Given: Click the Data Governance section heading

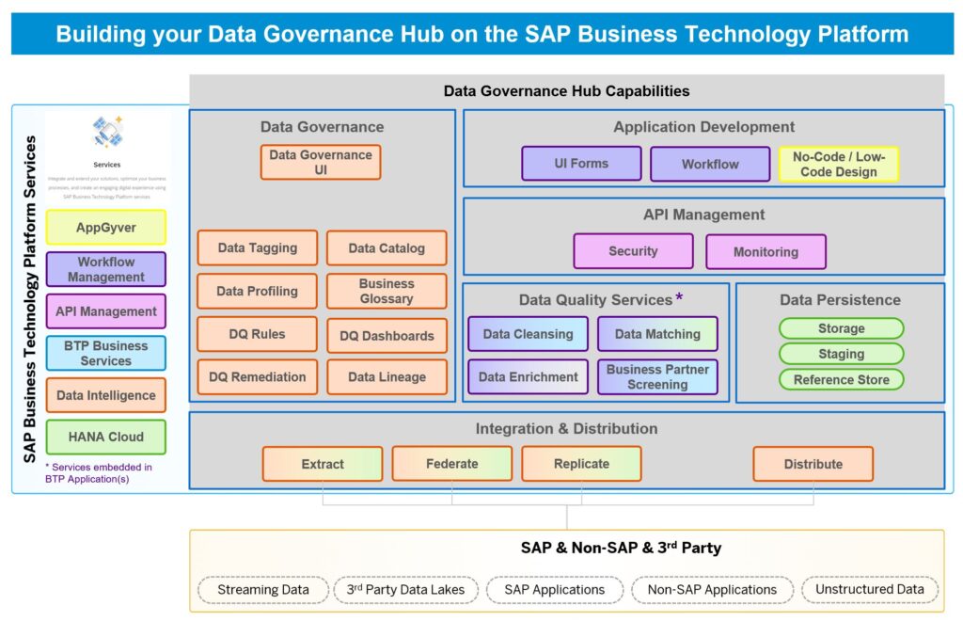Looking at the screenshot, I should coord(322,127).
